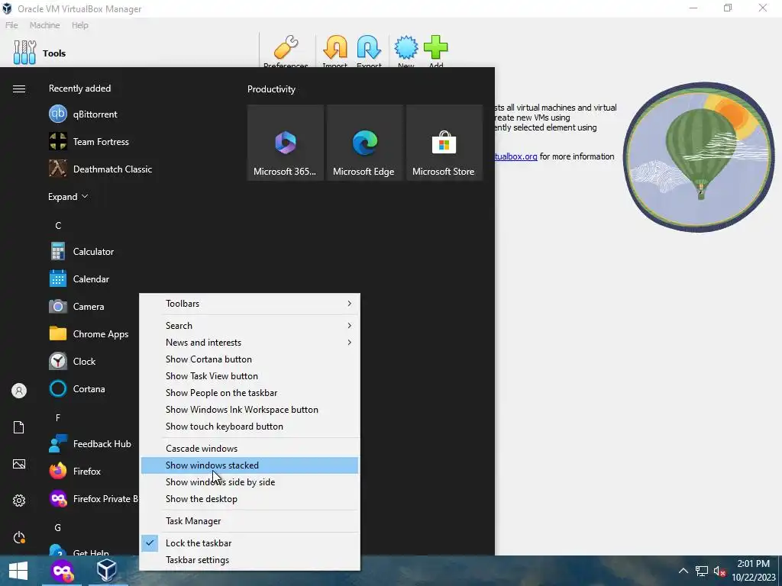Create a New virtual machine
Viewport: 782px width, 586px height.
(x=406, y=51)
